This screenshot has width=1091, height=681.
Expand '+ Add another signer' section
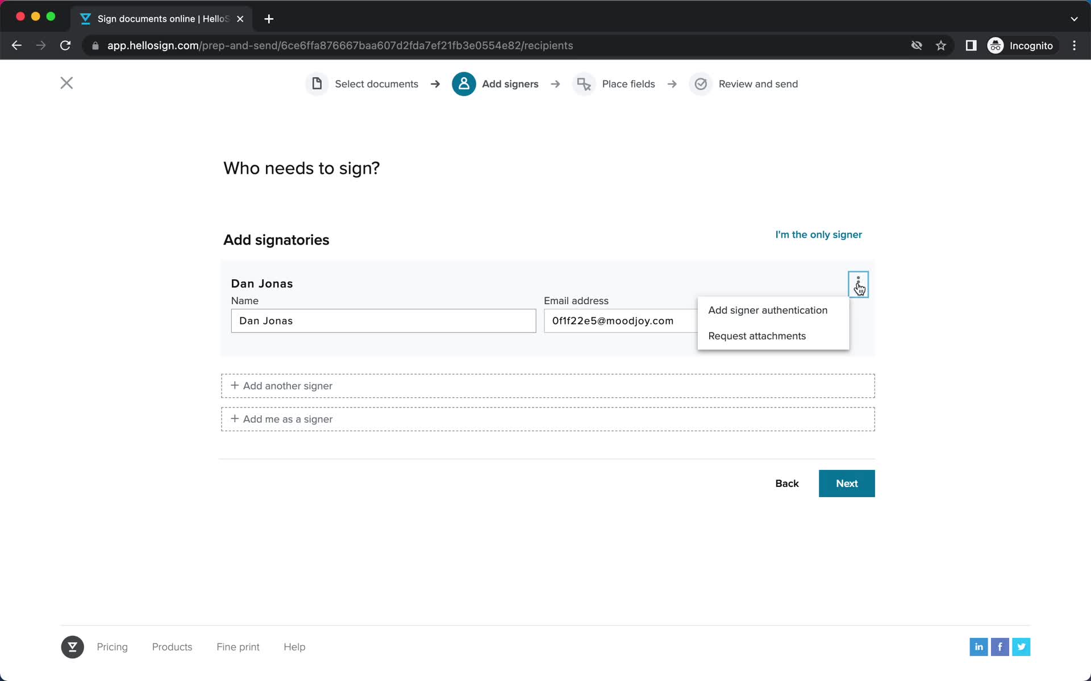pyautogui.click(x=547, y=385)
